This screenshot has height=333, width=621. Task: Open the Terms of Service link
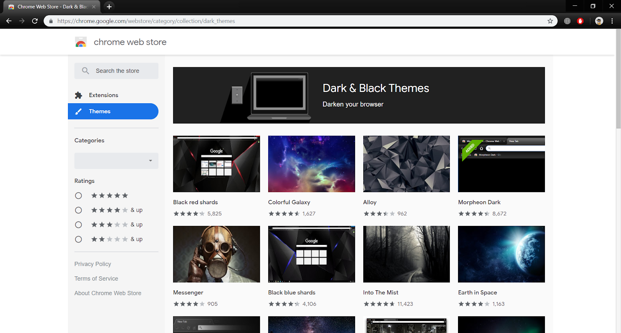click(x=96, y=279)
